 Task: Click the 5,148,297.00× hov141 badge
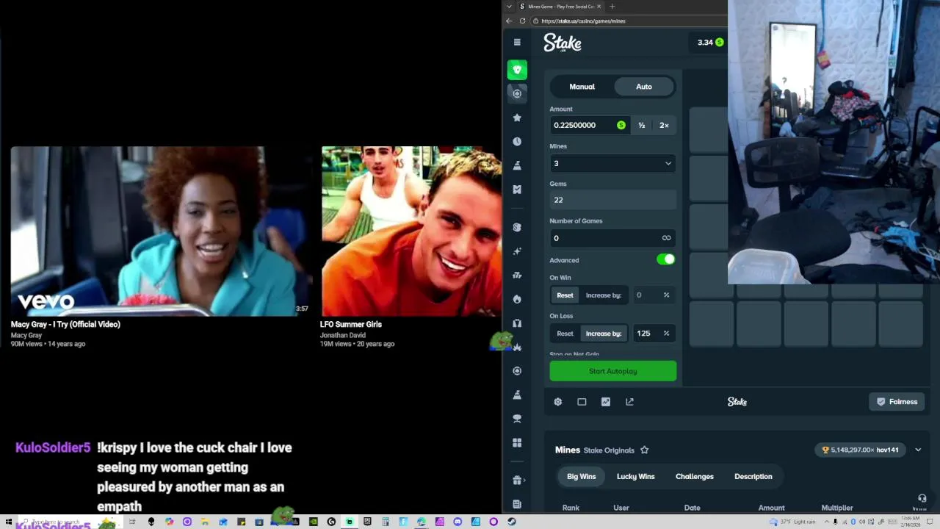tap(859, 450)
